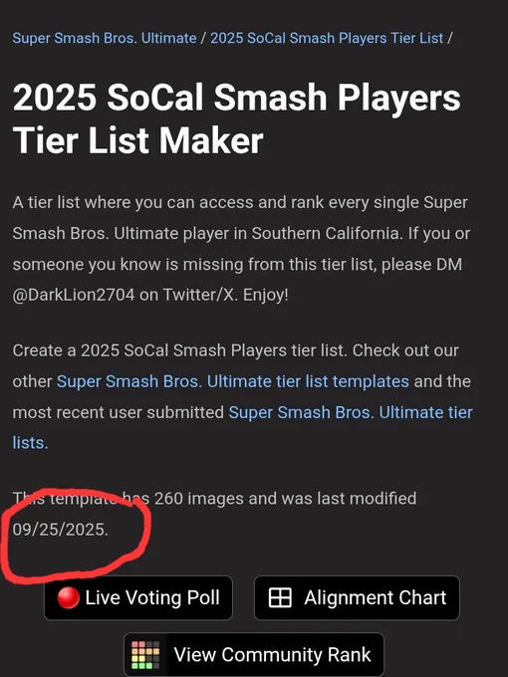Click the red live dot icon
This screenshot has height=677, width=508.
click(69, 598)
